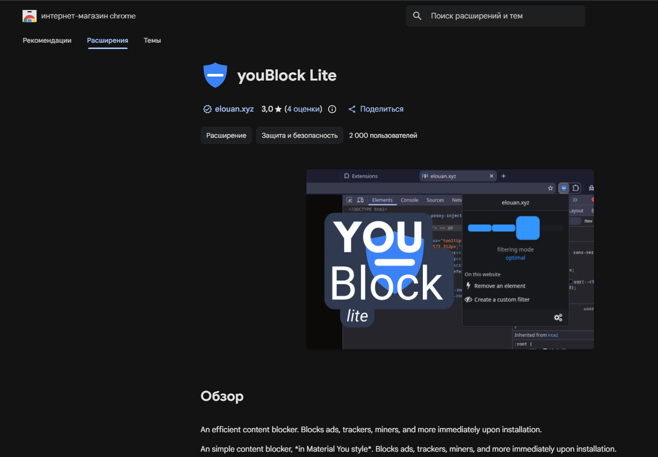The height and width of the screenshot is (457, 658).
Task: Click the 3,0 star rating value
Action: click(x=272, y=109)
